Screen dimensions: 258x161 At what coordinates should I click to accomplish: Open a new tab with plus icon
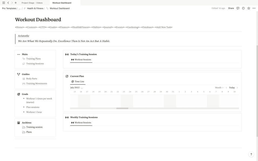(16, 3)
